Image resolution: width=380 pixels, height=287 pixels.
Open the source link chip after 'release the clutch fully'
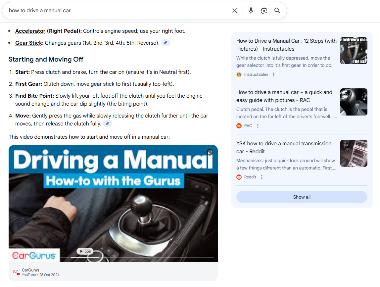107,123
